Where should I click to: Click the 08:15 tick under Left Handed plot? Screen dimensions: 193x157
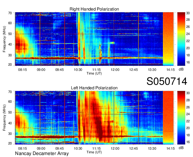pos(22,148)
